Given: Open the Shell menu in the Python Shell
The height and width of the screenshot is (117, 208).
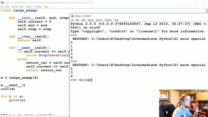Looking at the screenshot, I should pos(83,20).
